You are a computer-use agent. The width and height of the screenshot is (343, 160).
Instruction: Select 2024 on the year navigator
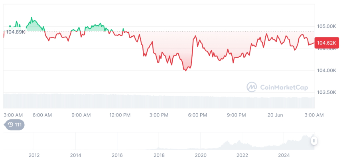pos(284,155)
